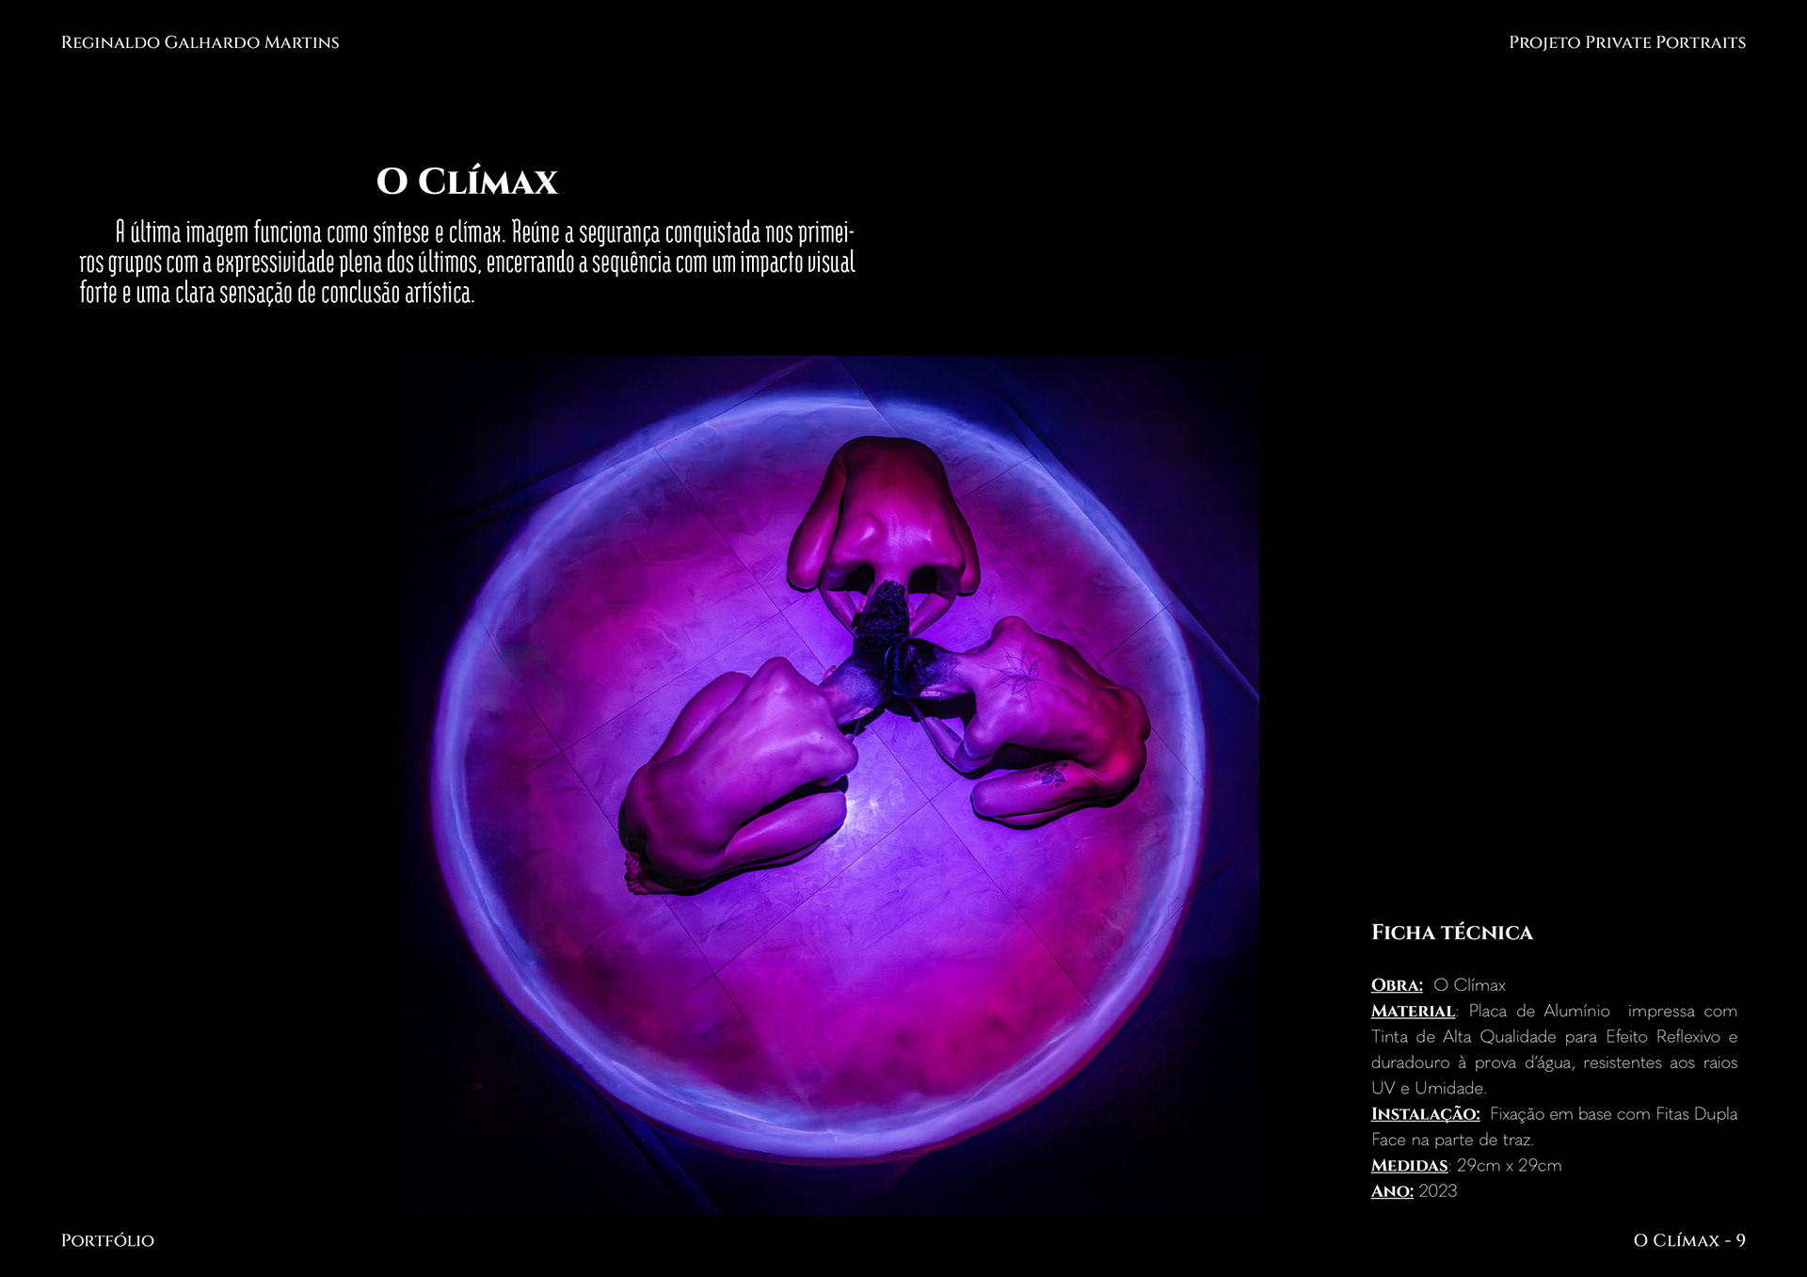The image size is (1807, 1277).
Task: Click the Obra label in technical sheet
Action: 1397,985
